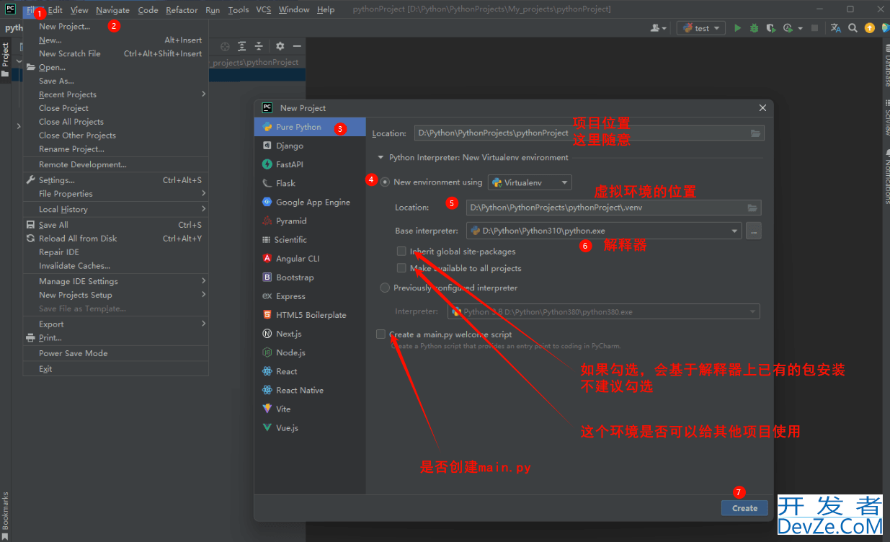
Task: Open the user account dropdown in toolbar
Action: pos(659,28)
